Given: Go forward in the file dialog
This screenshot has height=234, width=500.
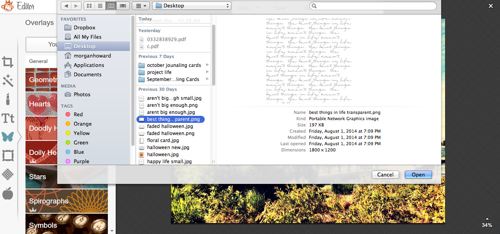Looking at the screenshot, I should (76, 6).
